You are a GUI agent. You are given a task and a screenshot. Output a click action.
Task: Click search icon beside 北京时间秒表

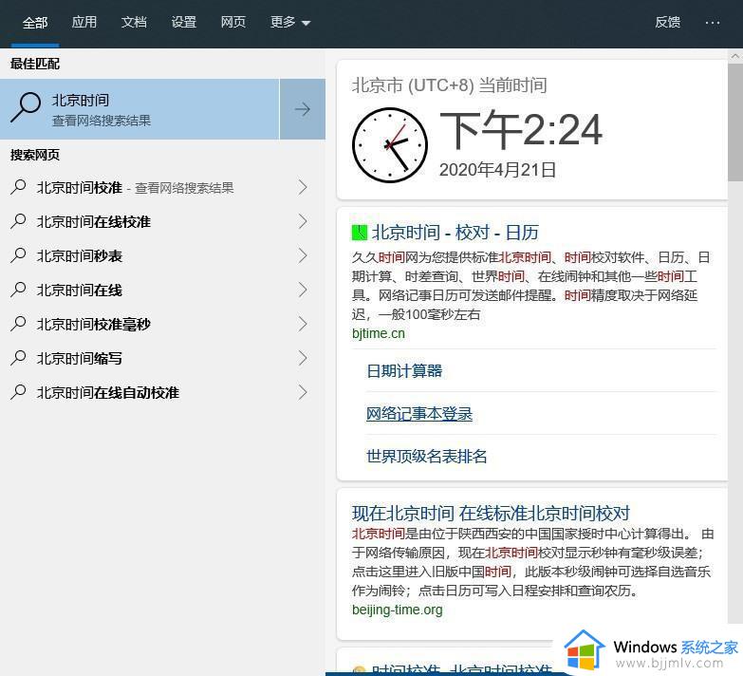click(x=18, y=255)
